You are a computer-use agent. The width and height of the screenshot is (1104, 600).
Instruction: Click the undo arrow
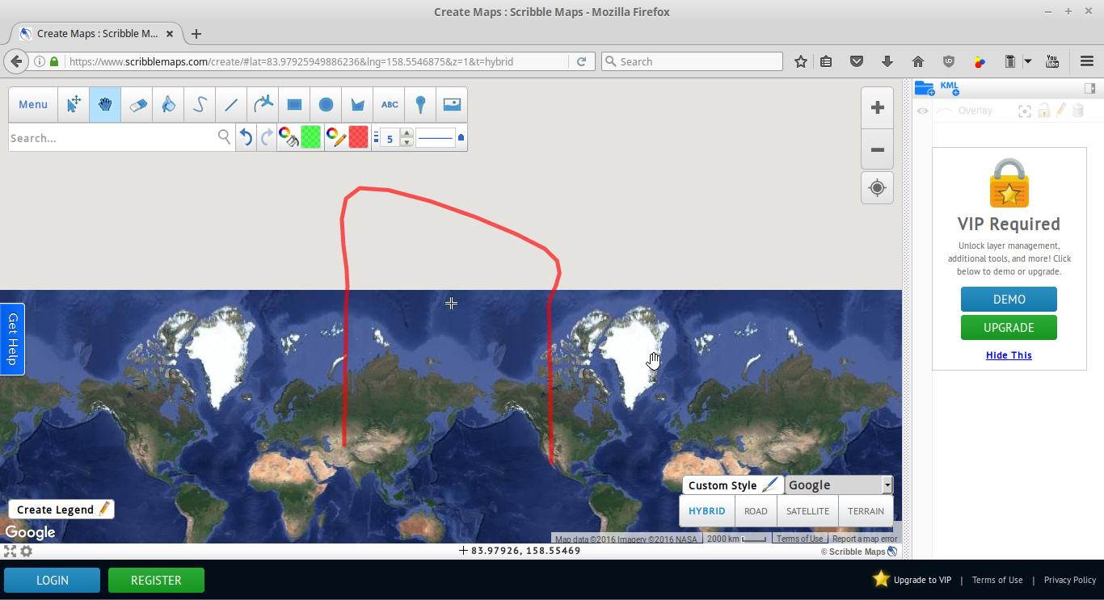coord(247,138)
